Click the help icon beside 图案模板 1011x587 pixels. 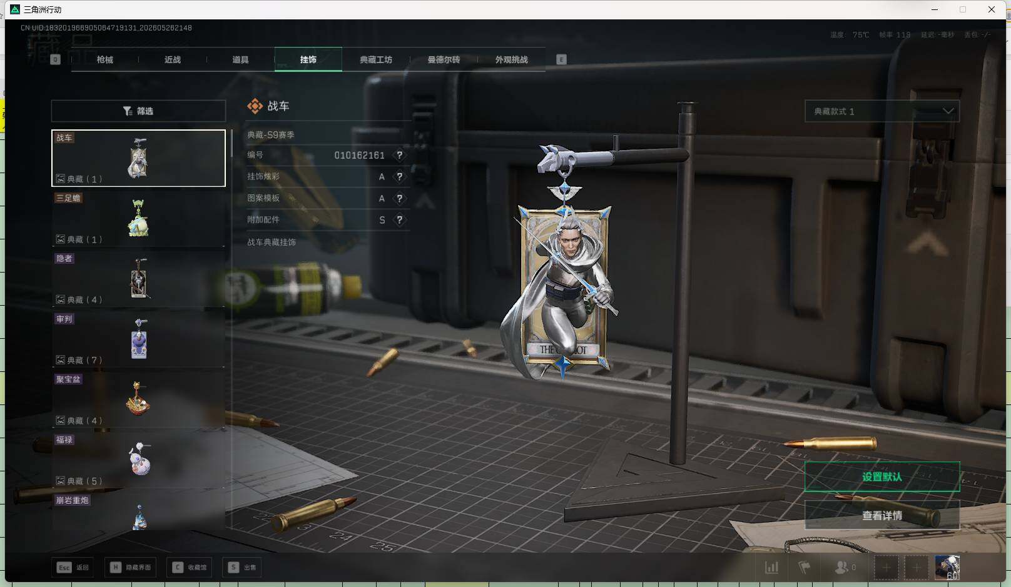[400, 198]
